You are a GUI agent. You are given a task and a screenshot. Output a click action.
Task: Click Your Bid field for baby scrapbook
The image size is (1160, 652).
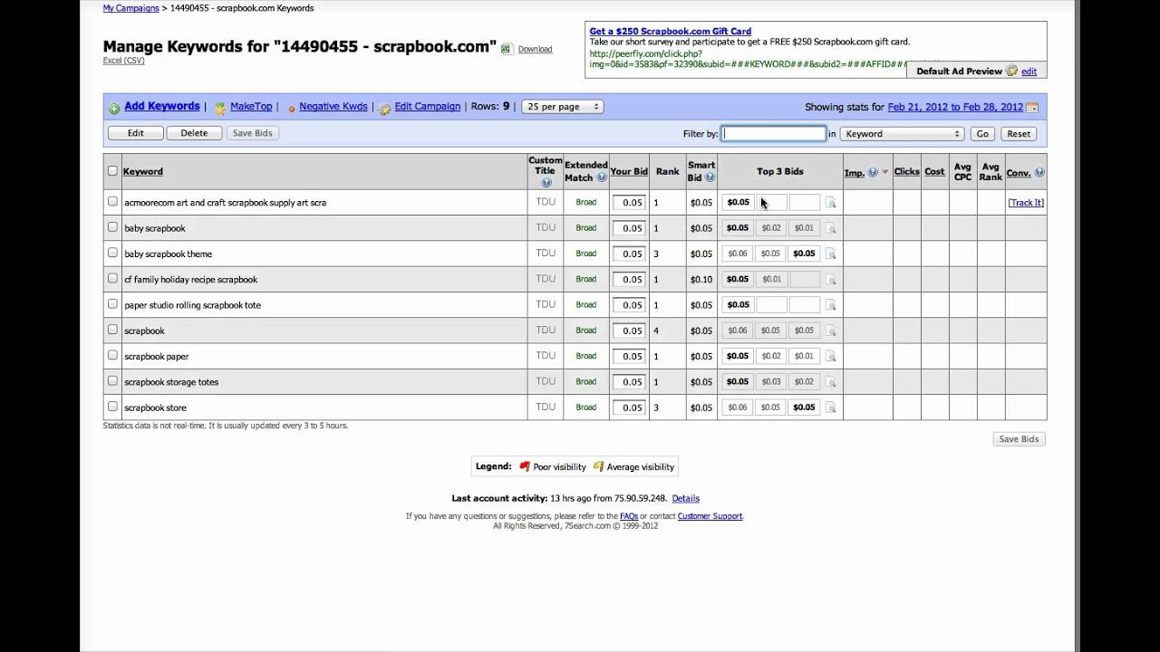tap(629, 228)
